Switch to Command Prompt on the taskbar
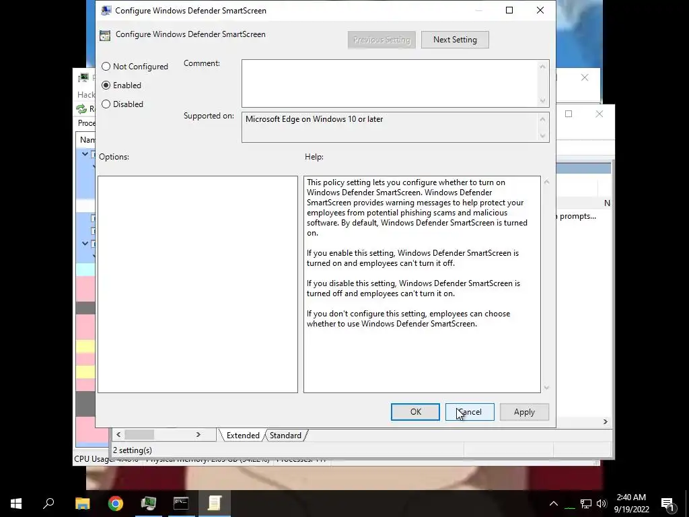Image resolution: width=689 pixels, height=517 pixels. [x=181, y=504]
